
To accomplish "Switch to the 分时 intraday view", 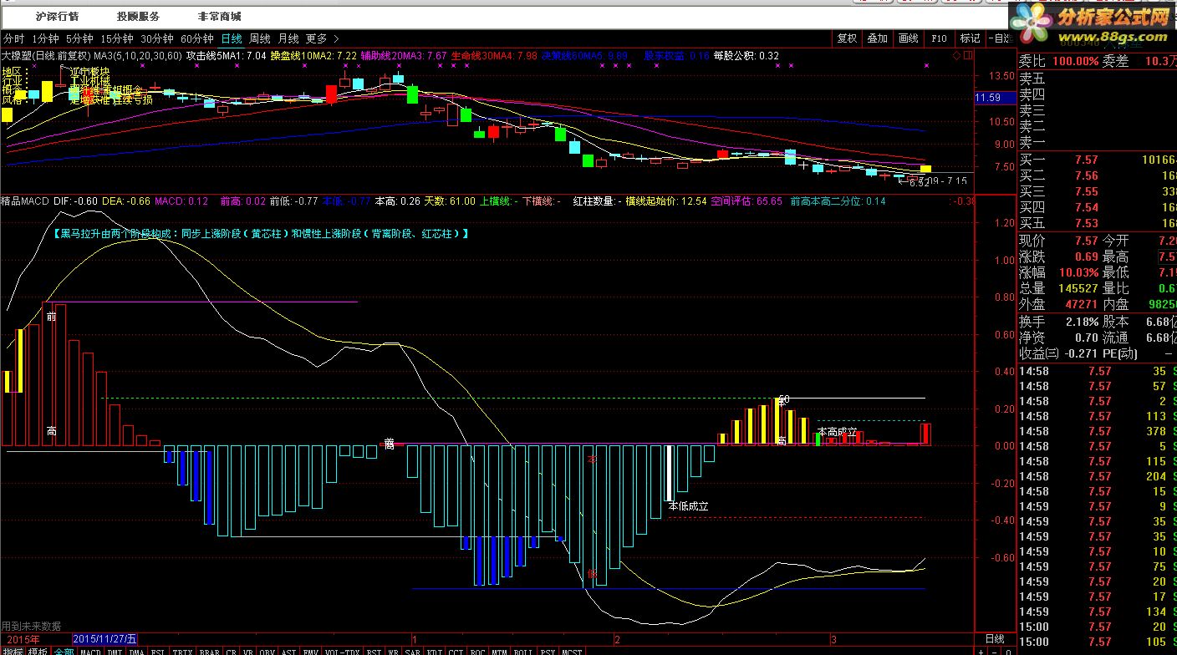I will pos(13,38).
